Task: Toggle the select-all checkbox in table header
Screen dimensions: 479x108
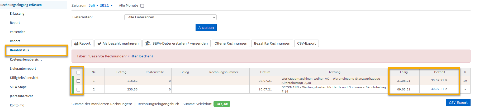Action: pos(78,72)
